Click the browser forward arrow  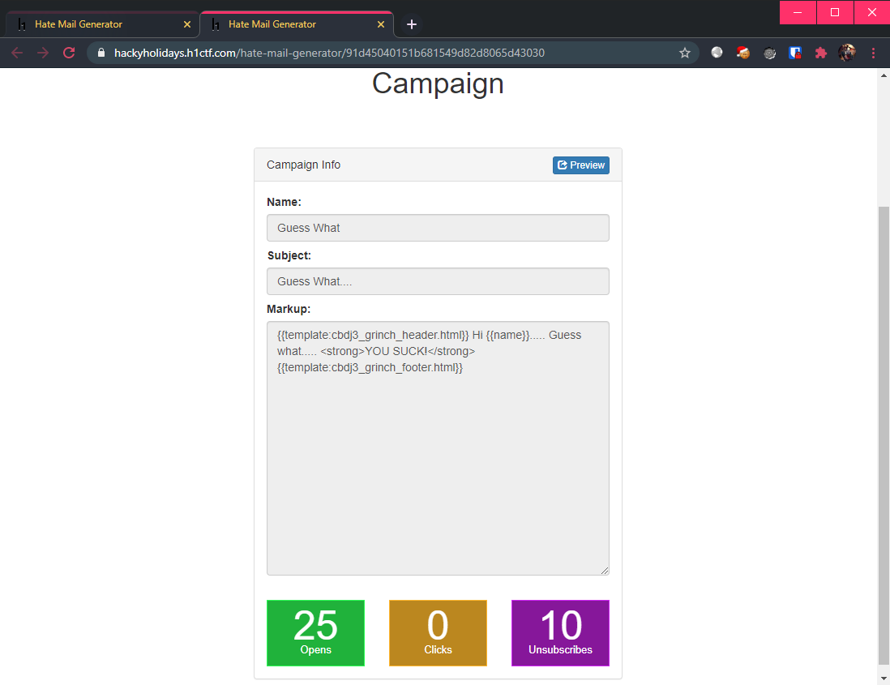(43, 53)
